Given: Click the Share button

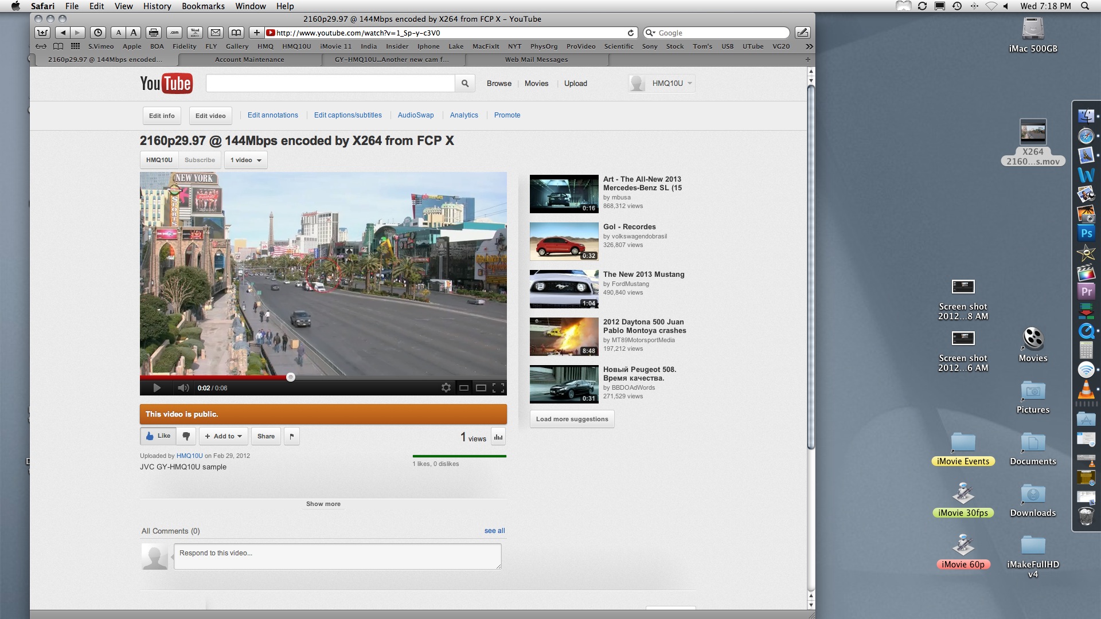Looking at the screenshot, I should [x=266, y=436].
